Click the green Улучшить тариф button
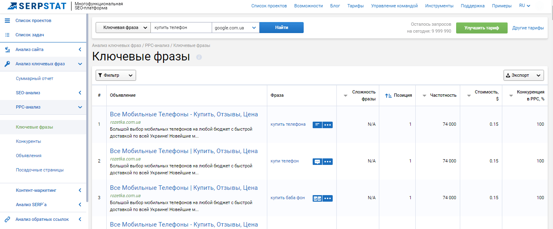 point(481,28)
